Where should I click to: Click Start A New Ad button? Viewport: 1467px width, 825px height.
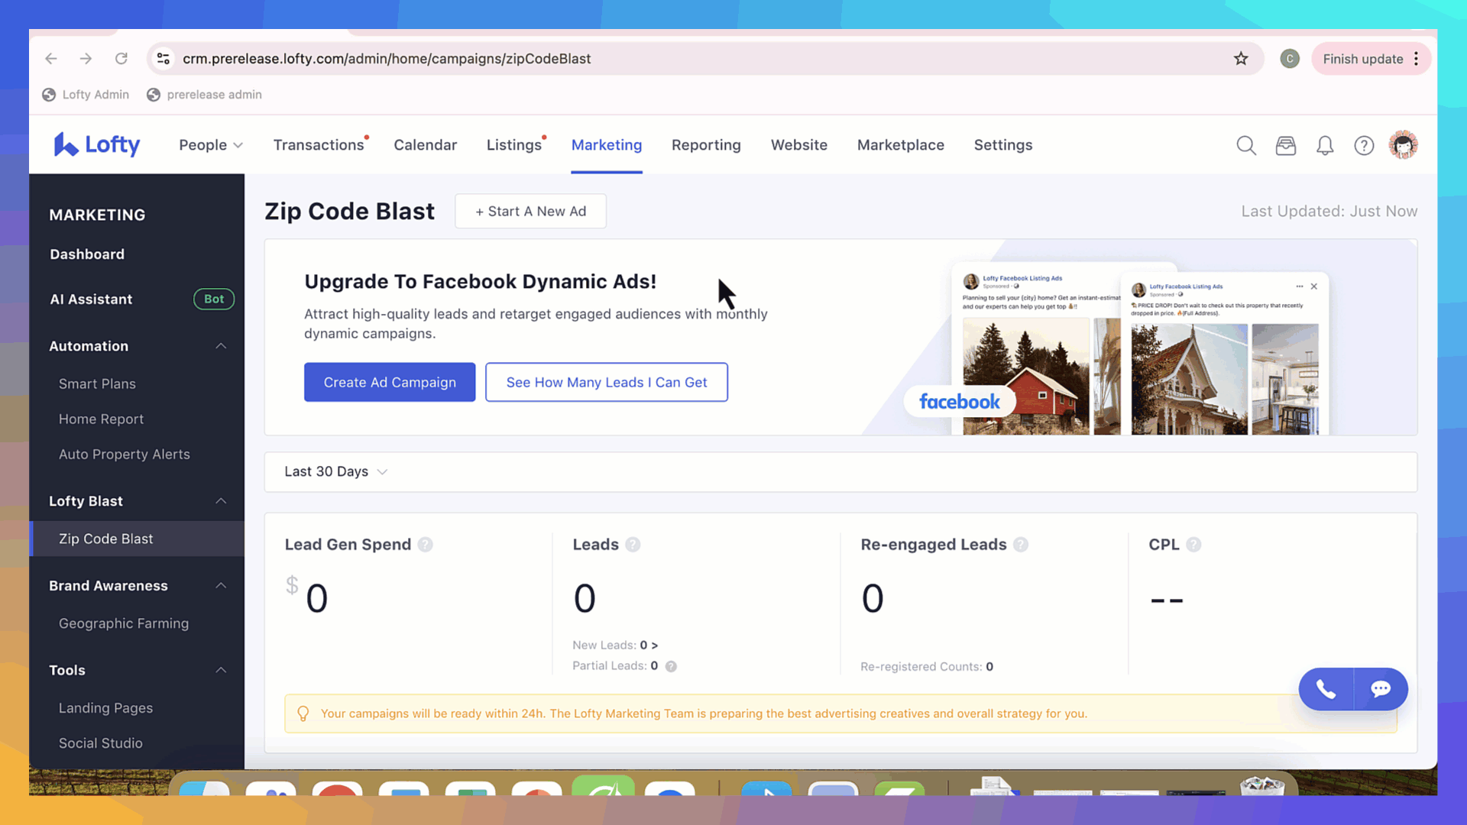point(531,212)
